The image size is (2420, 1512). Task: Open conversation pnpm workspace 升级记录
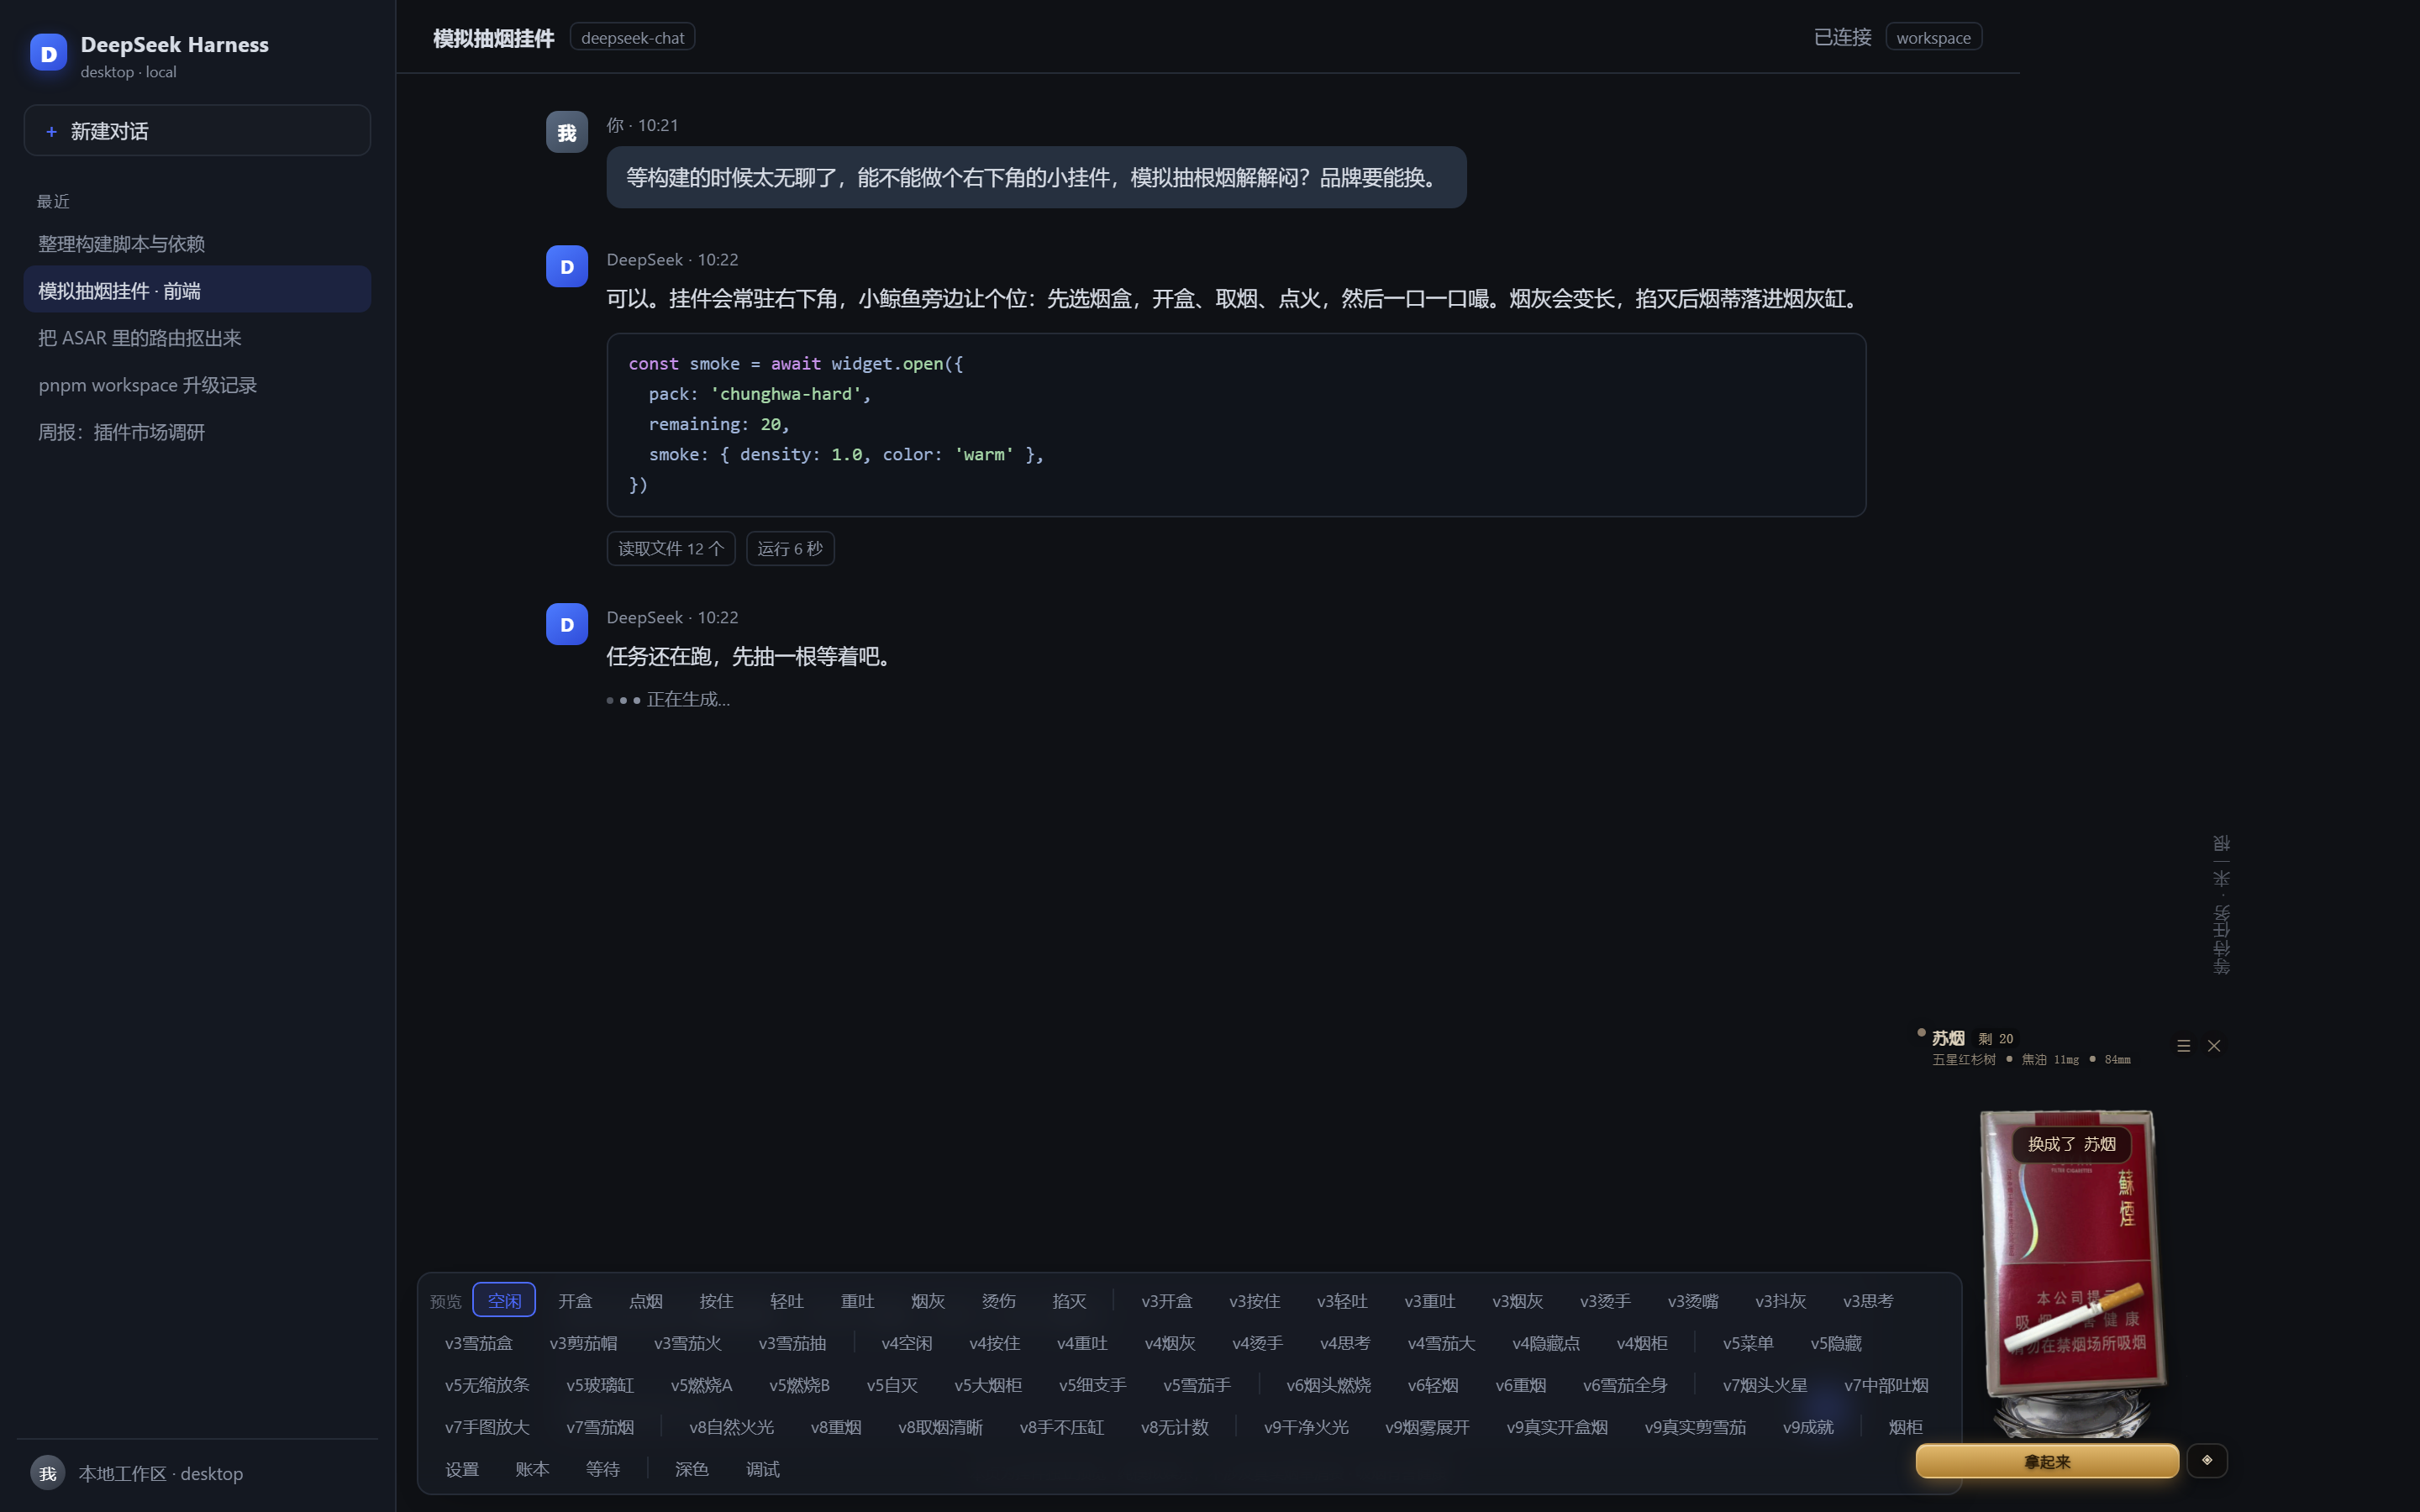pyautogui.click(x=197, y=385)
